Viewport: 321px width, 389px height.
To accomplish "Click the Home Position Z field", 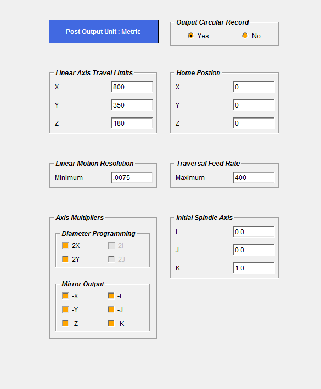I will click(254, 123).
